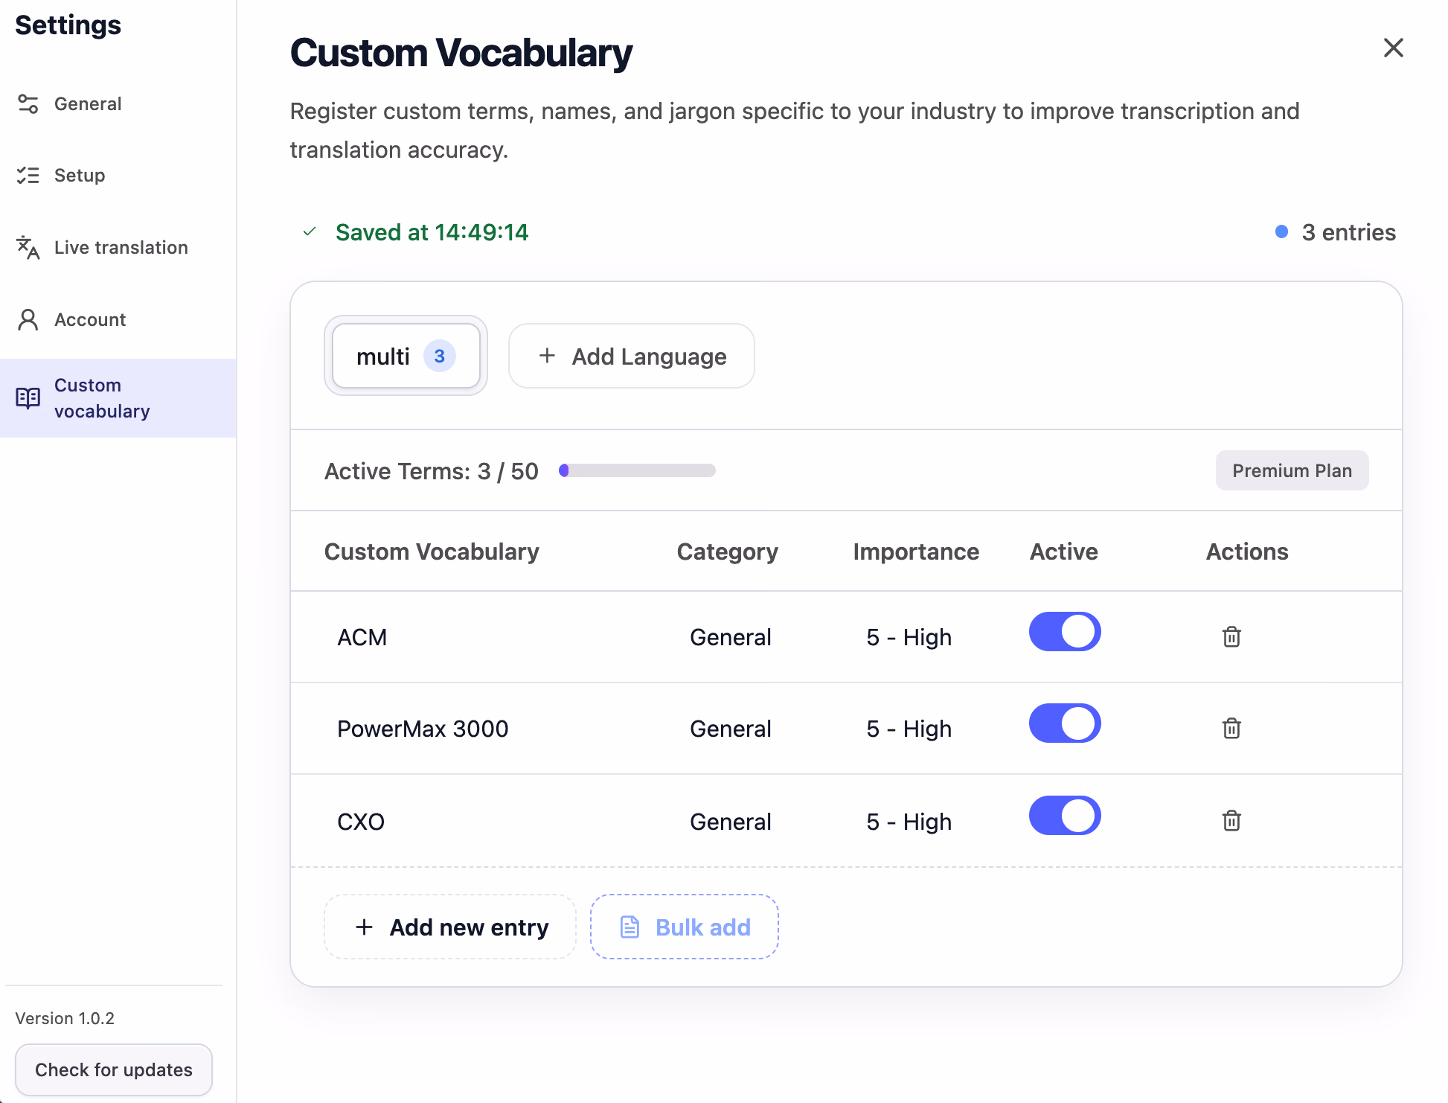Click Add Language button
Viewport: 1448px width, 1103px height.
[632, 356]
